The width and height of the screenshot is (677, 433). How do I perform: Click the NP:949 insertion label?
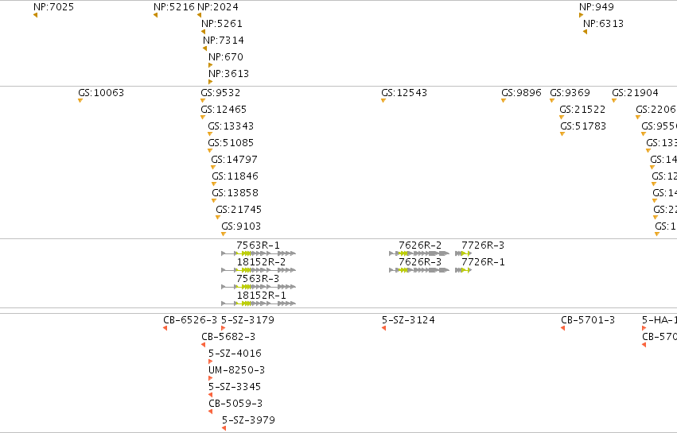597,7
